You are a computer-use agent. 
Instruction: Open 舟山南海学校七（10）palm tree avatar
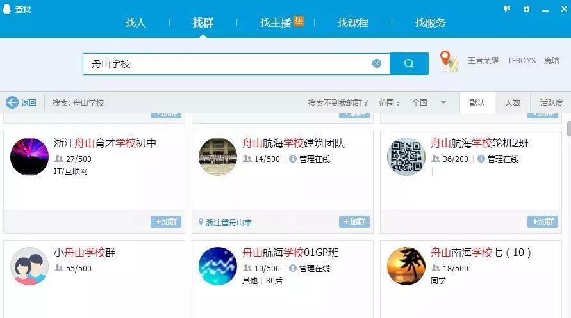pos(406,266)
